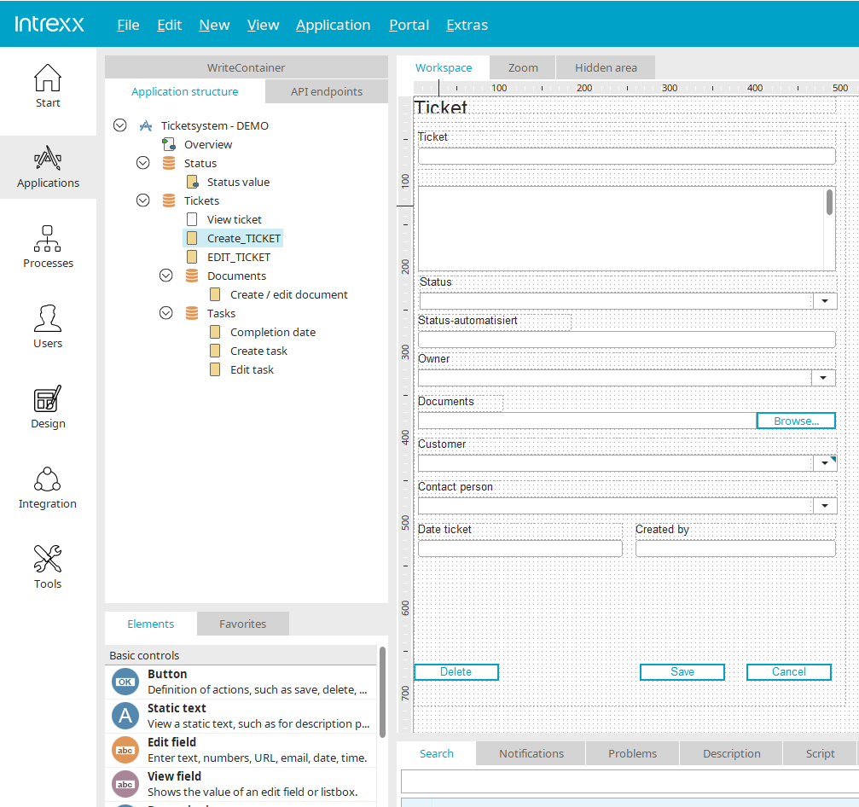Click the EDIT_TICKET page icon
859x807 pixels.
[x=192, y=257]
